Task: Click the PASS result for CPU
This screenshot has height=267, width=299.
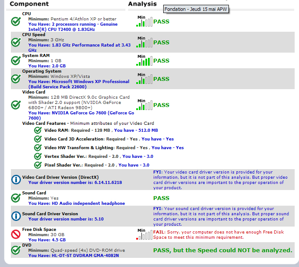Action: pos(161,22)
